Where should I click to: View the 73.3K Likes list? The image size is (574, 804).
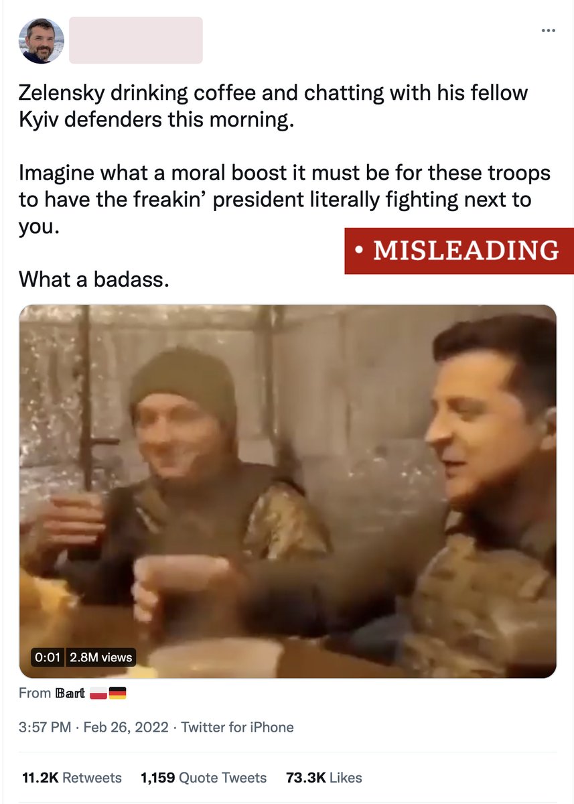tap(324, 778)
